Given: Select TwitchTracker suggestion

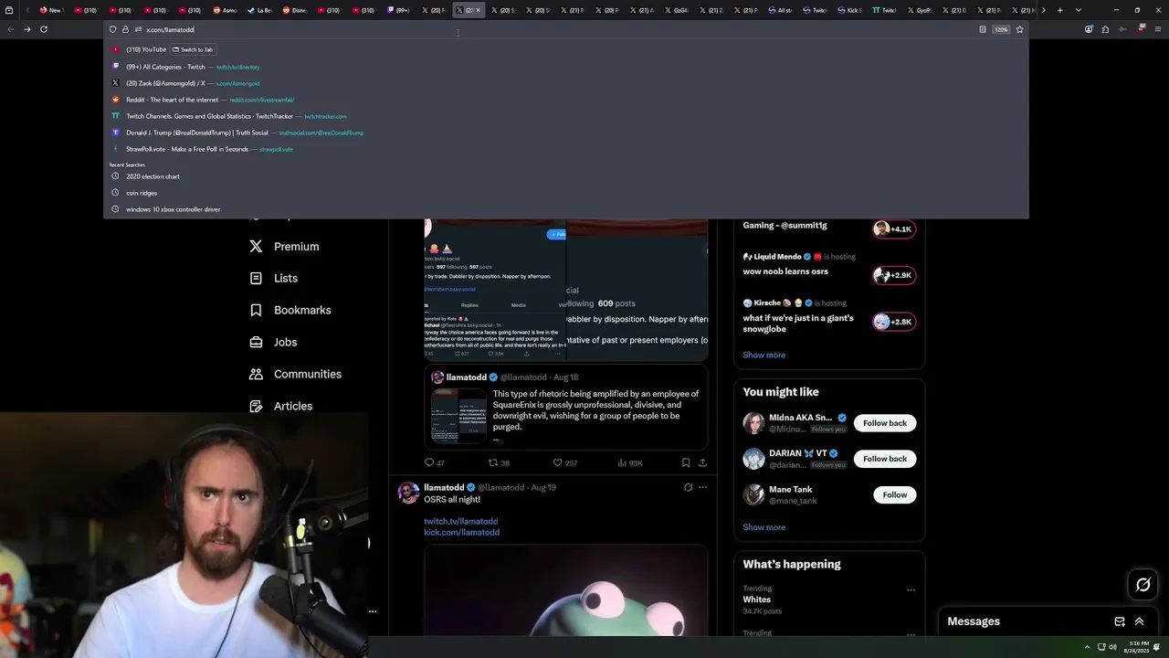Looking at the screenshot, I should [x=565, y=116].
